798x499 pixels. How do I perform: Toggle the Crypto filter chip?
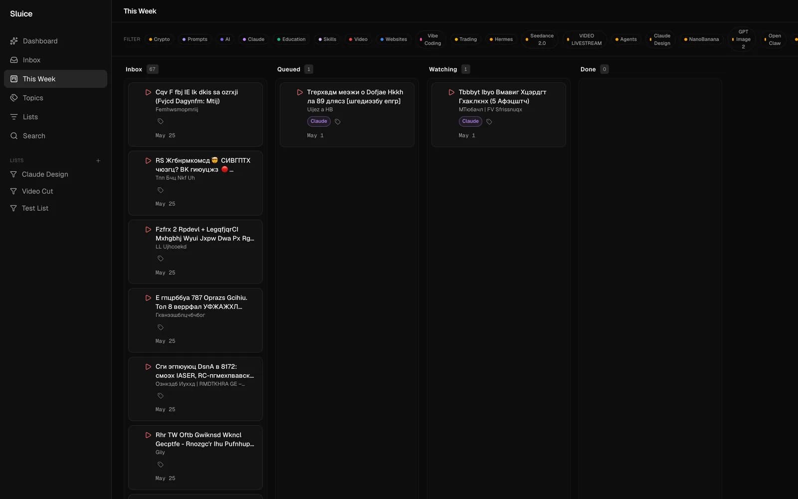[x=159, y=39]
